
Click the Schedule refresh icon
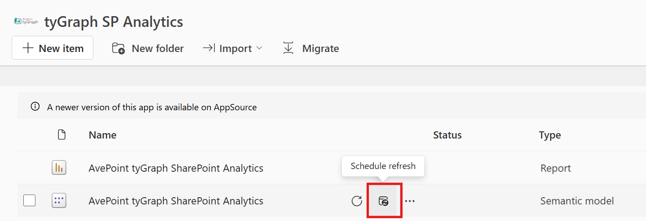384,201
